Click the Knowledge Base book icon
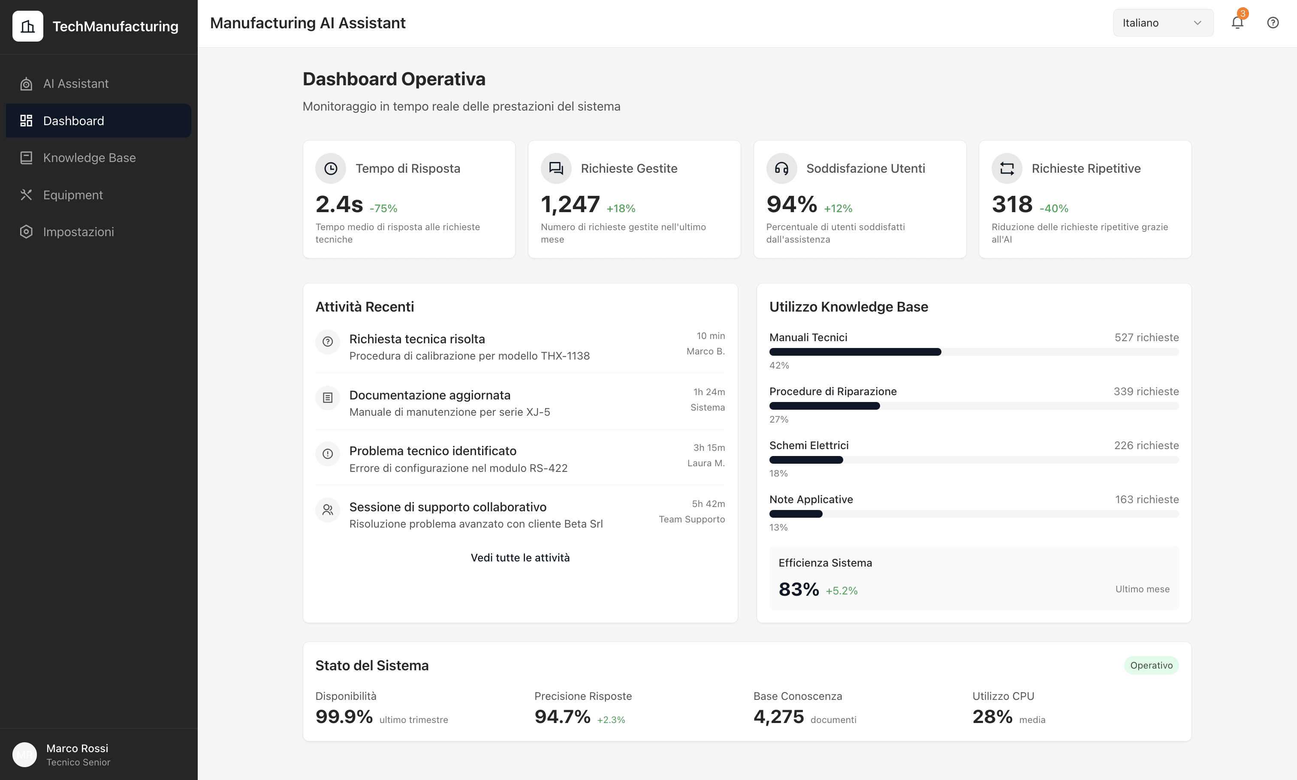This screenshot has height=780, width=1297. (x=26, y=158)
